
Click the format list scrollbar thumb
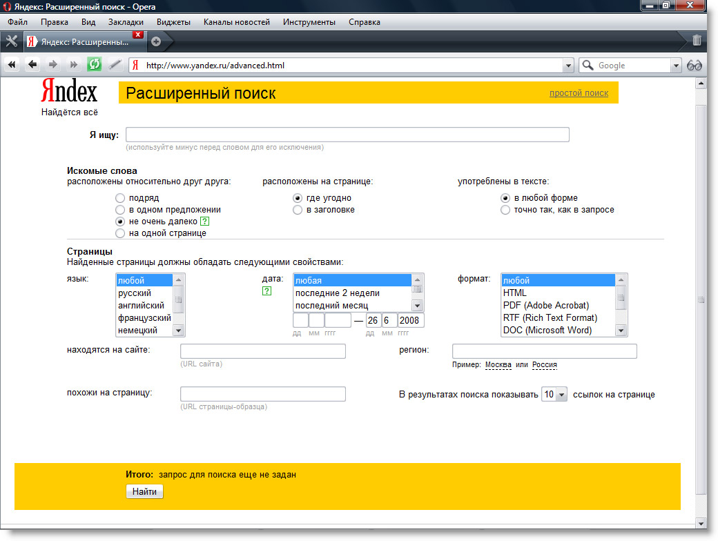point(621,297)
